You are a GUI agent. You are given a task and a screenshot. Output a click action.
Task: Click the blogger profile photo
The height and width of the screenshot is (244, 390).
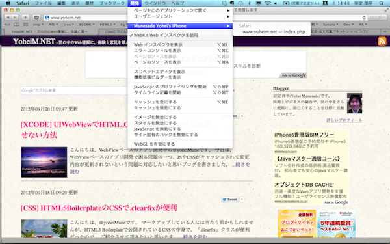[354, 103]
